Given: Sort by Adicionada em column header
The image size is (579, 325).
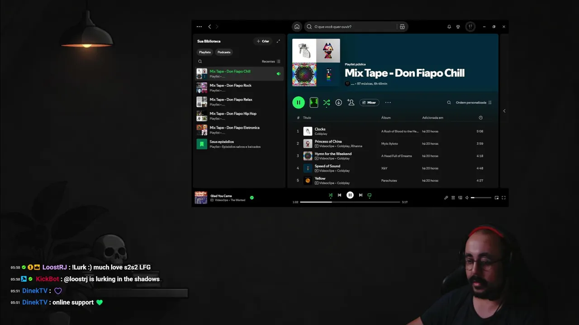Looking at the screenshot, I should (432, 118).
